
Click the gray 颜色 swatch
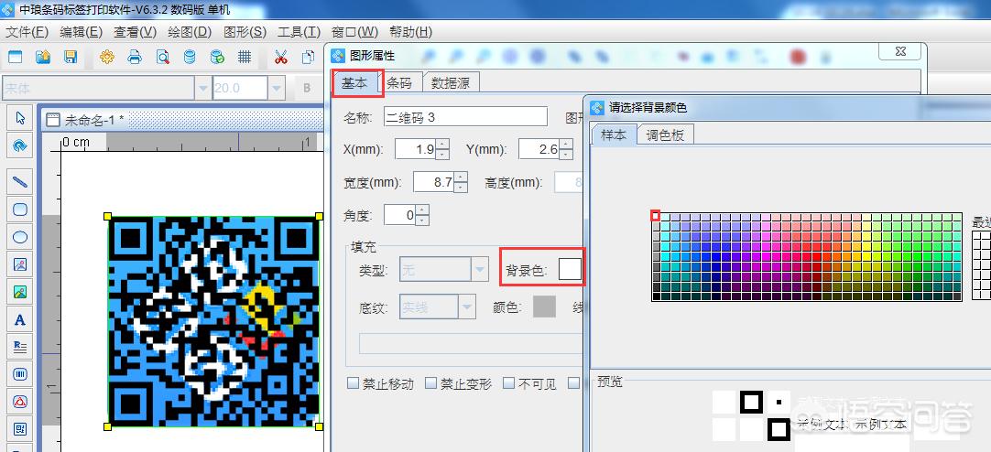(x=544, y=307)
